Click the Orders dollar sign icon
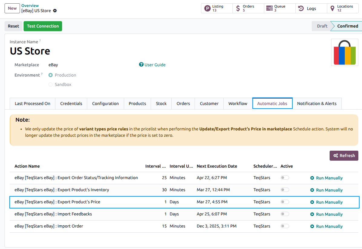 click(238, 8)
